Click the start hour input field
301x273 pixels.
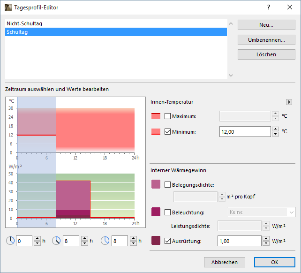pyautogui.click(x=24, y=241)
